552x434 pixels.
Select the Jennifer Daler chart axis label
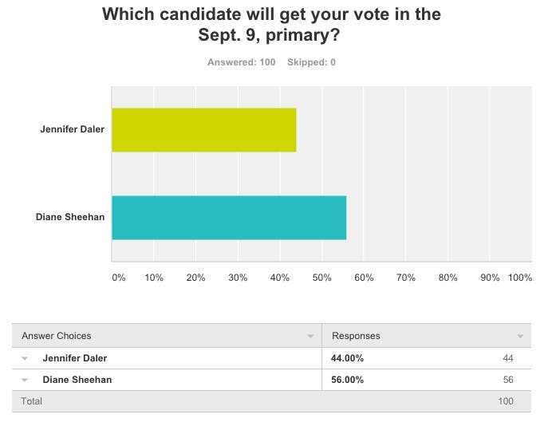click(x=72, y=129)
